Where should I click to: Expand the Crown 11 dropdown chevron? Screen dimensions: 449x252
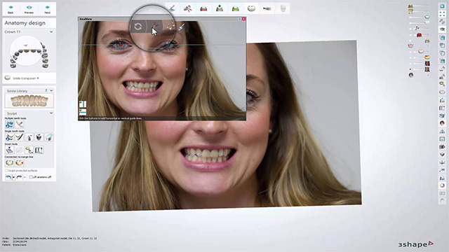[51, 31]
